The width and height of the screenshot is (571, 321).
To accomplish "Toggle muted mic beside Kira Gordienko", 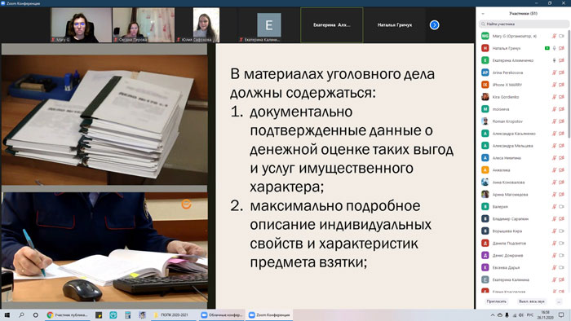I will pos(554,97).
